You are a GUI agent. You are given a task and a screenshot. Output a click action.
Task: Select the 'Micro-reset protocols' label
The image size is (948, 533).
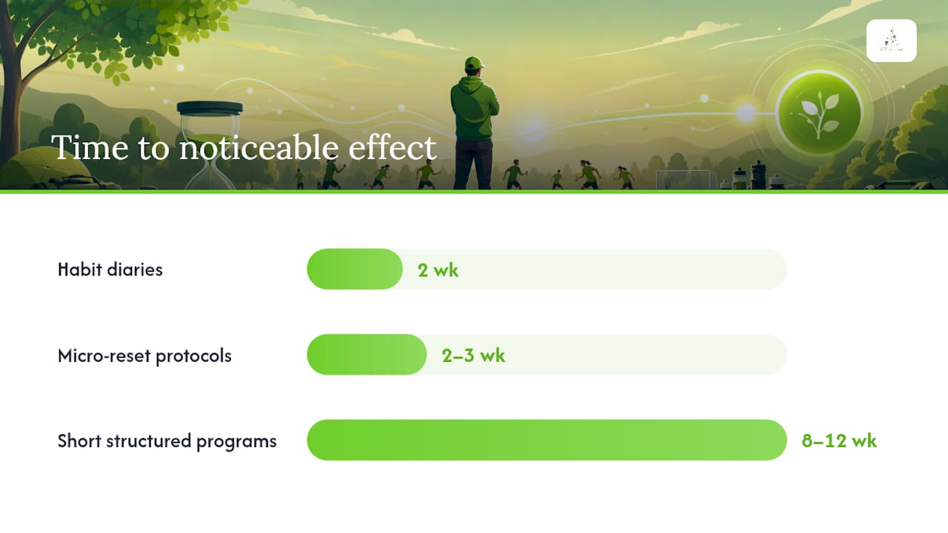pyautogui.click(x=144, y=355)
